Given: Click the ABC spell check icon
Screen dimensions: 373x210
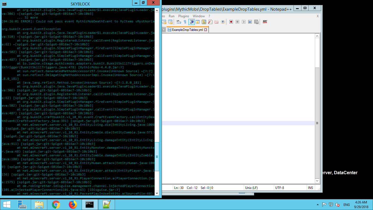Looking at the screenshot, I should pos(265,22).
